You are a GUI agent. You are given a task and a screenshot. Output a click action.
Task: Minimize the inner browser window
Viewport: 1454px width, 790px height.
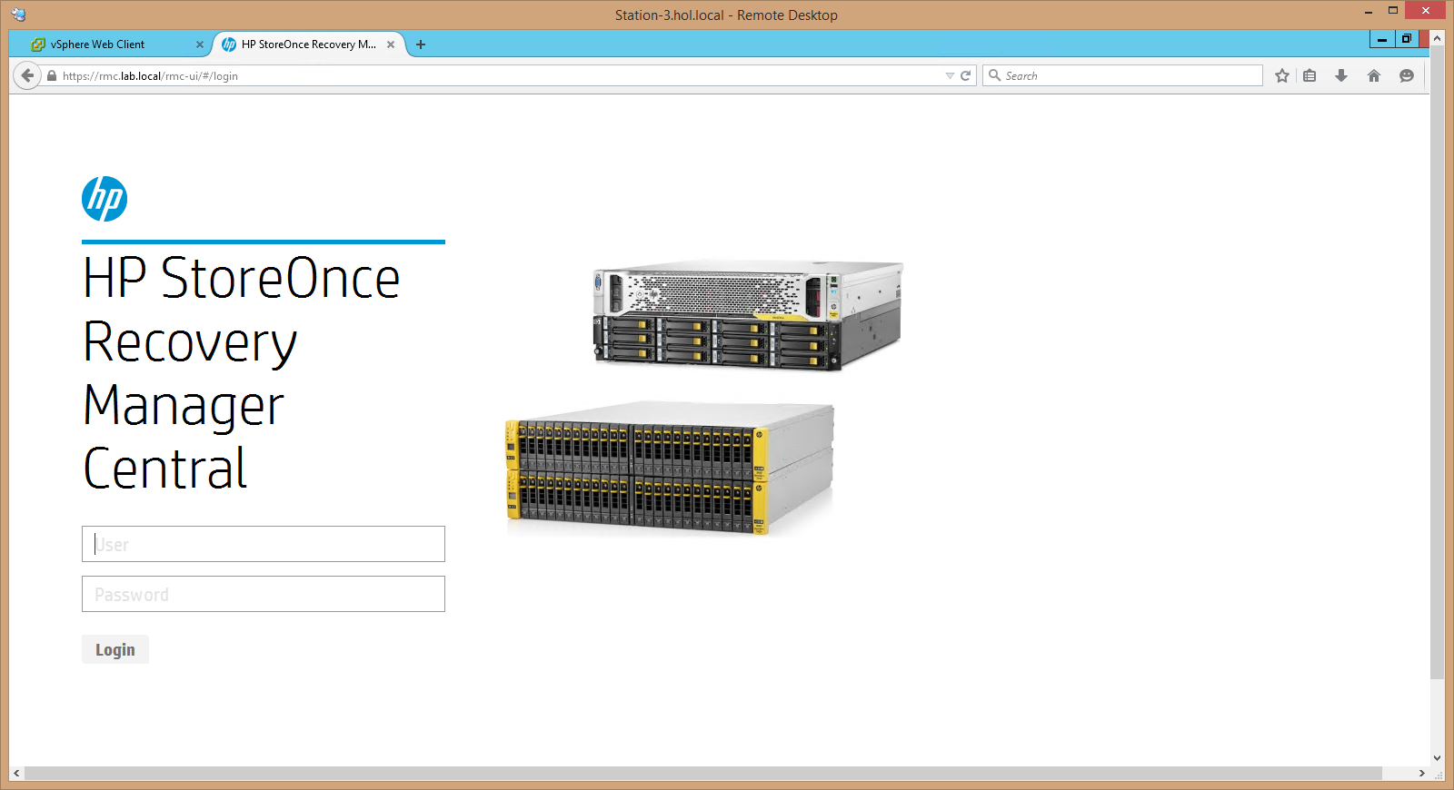tap(1382, 39)
